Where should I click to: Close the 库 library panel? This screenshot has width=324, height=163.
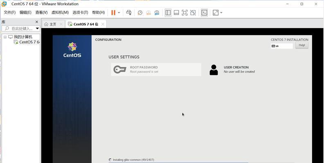pyautogui.click(x=37, y=22)
